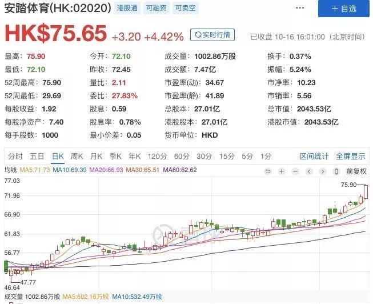The height and width of the screenshot is (304, 373).
Task: Click the HK$75.65 current price
Action: pyautogui.click(x=55, y=34)
